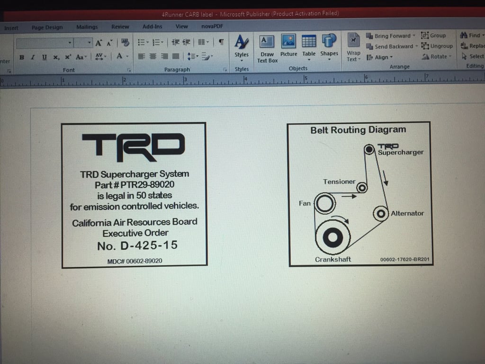
Task: Open the Styles gallery button
Action: click(x=242, y=47)
